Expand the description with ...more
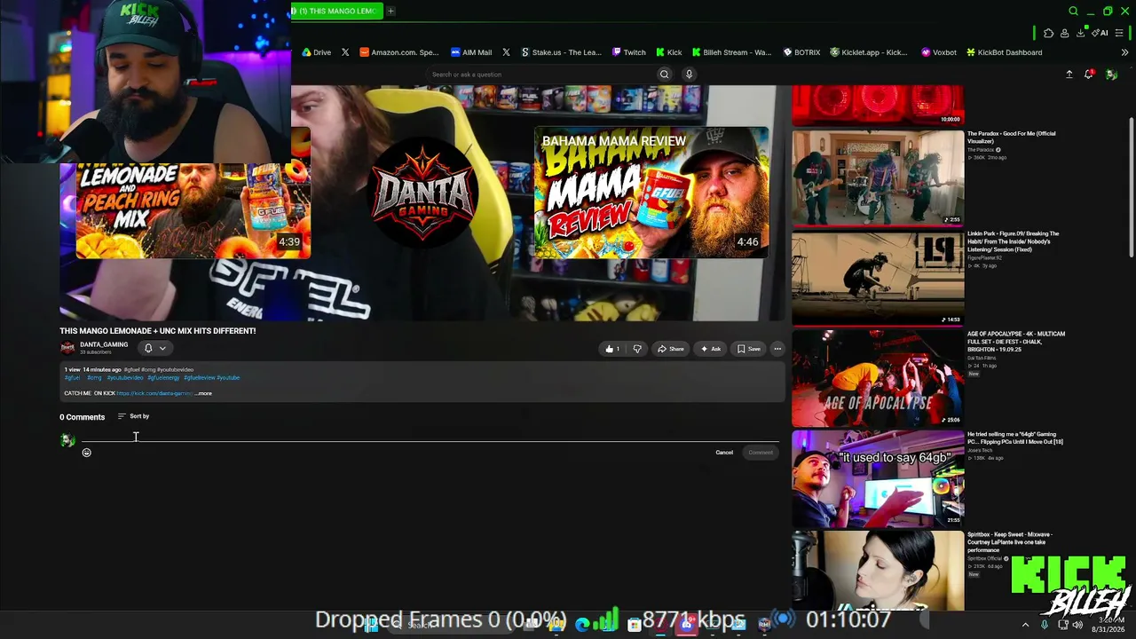The height and width of the screenshot is (639, 1136). point(203,393)
